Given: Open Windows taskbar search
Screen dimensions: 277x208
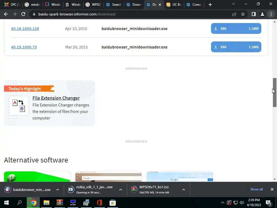Looking at the screenshot, I should (x=19, y=203).
